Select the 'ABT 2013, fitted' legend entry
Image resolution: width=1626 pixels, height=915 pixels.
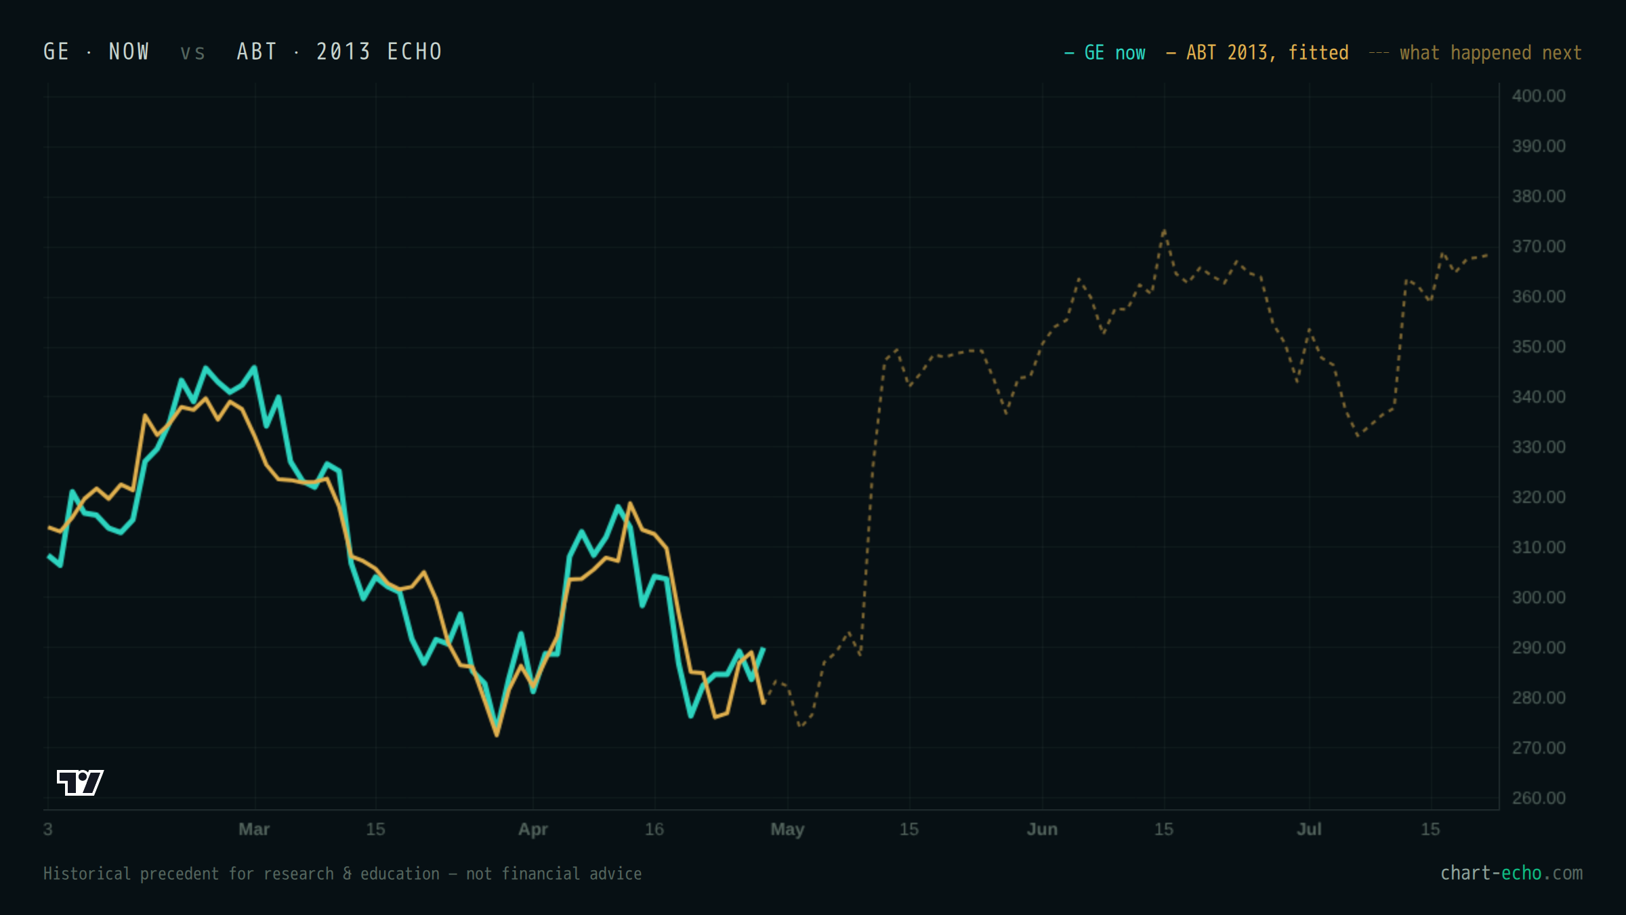(x=1257, y=53)
